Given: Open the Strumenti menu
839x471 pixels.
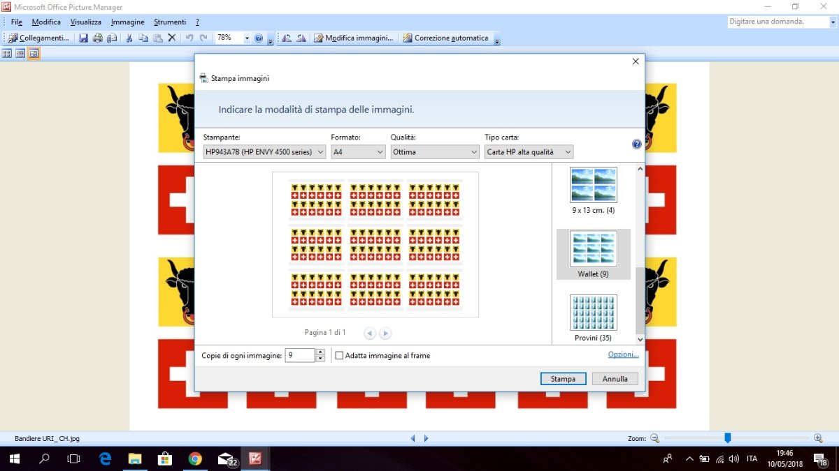Looking at the screenshot, I should click(168, 22).
